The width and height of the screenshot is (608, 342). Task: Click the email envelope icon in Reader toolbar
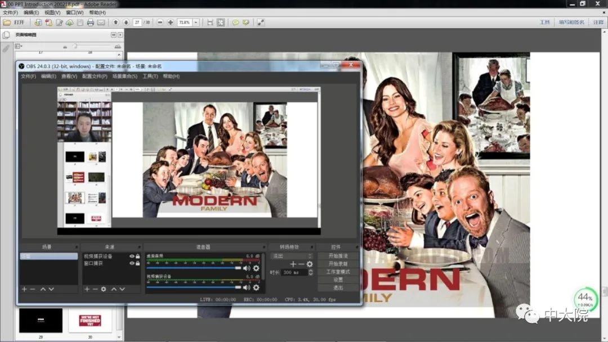tap(101, 22)
